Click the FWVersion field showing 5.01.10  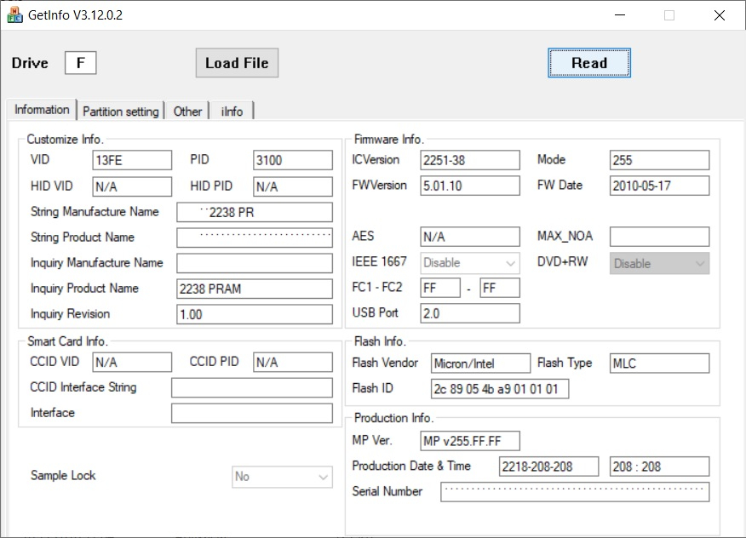pyautogui.click(x=470, y=186)
